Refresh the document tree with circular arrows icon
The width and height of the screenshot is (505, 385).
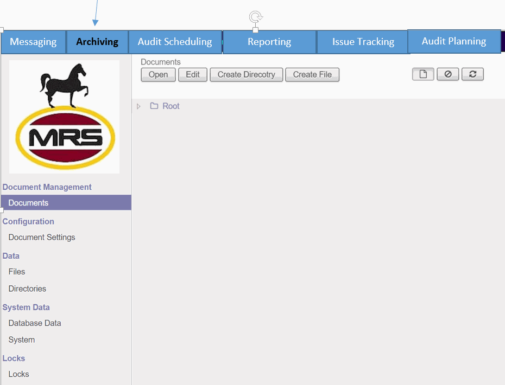(x=472, y=74)
